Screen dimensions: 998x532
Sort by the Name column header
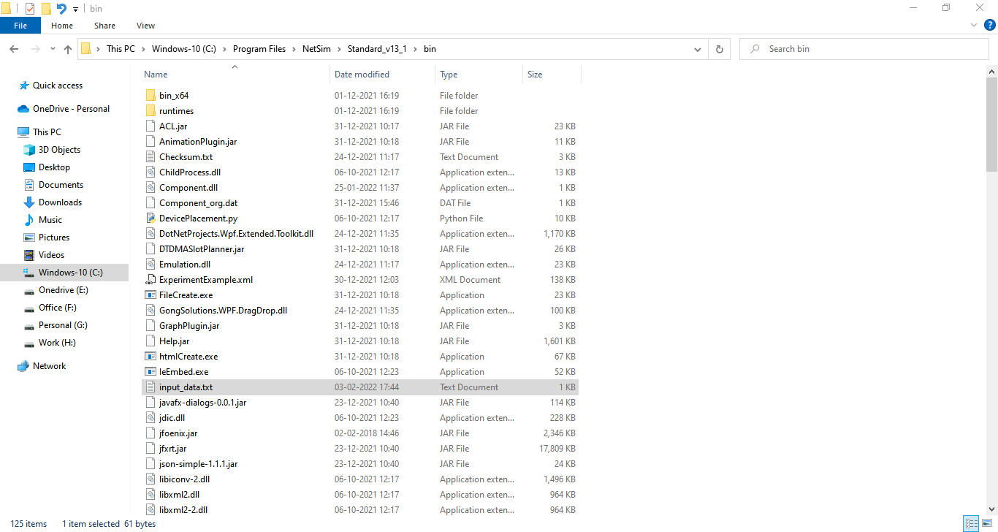(235, 75)
